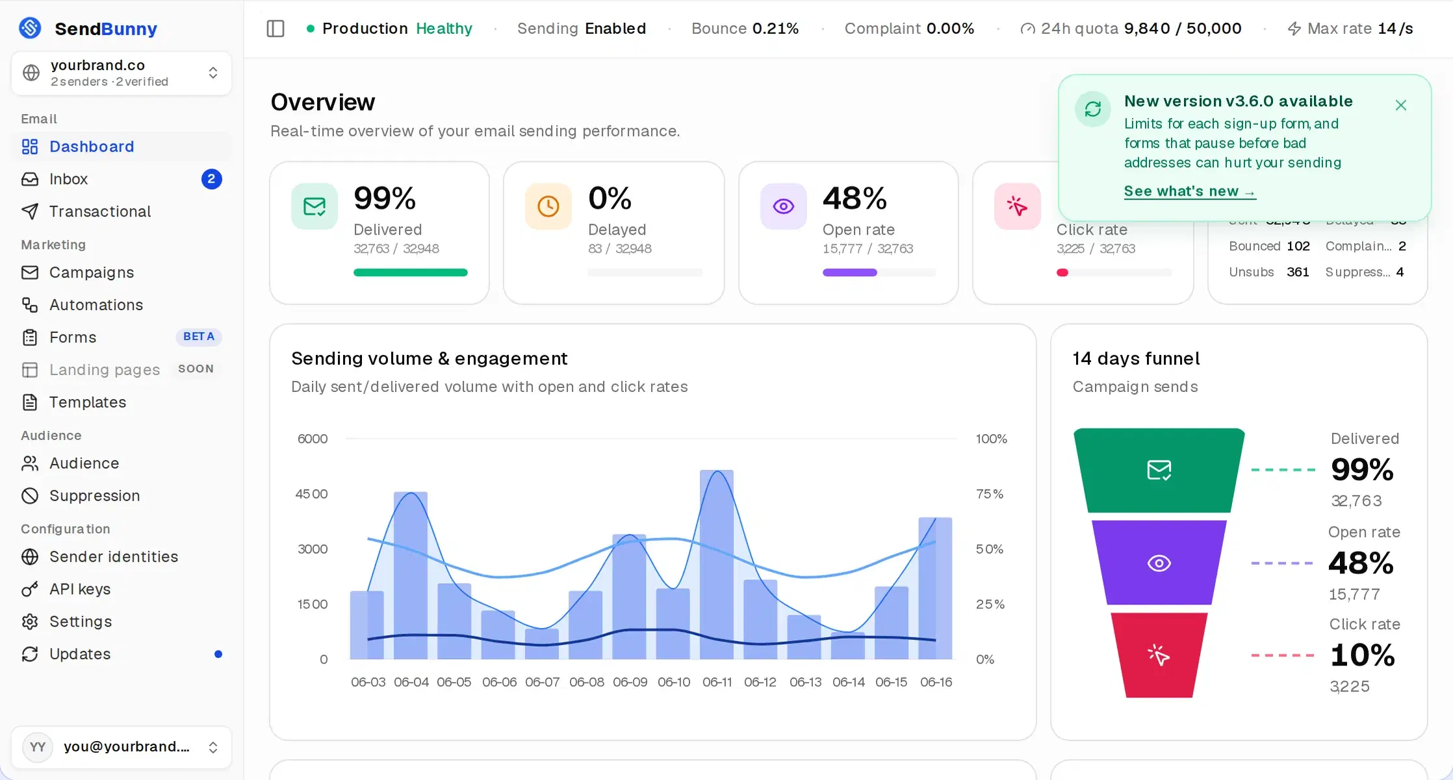
Task: Open the Automations page
Action: pyautogui.click(x=122, y=305)
